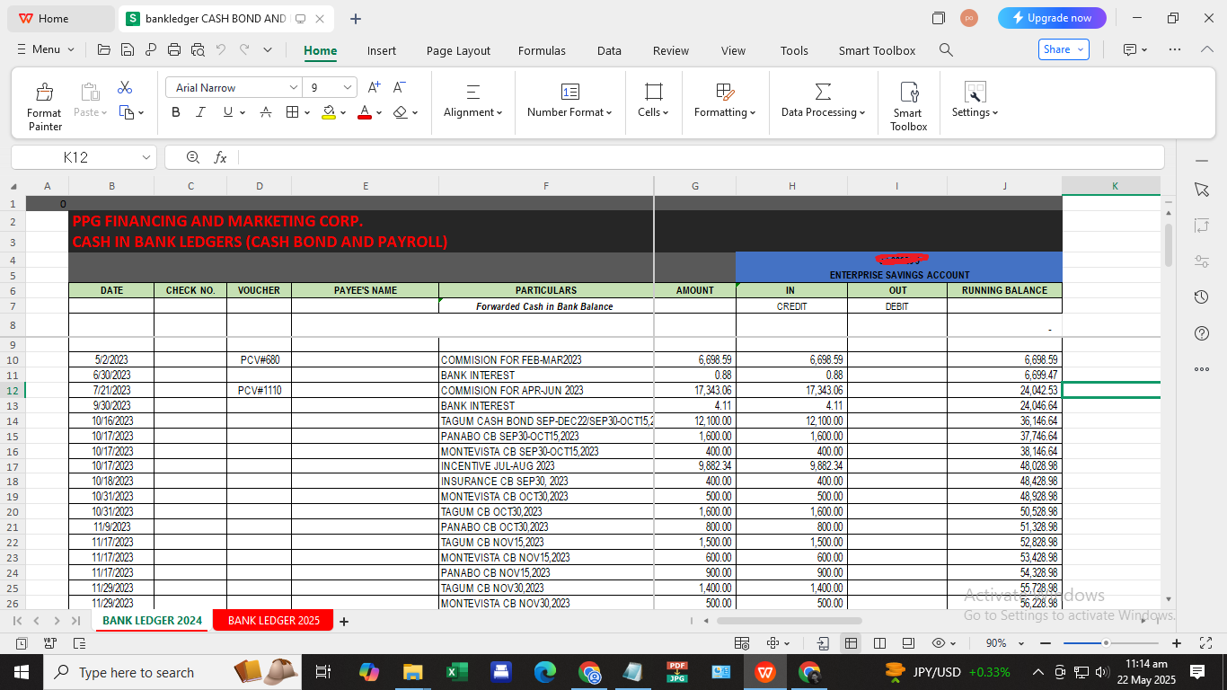Image resolution: width=1227 pixels, height=690 pixels.
Task: Click the Cut scissors icon
Action: [x=125, y=88]
